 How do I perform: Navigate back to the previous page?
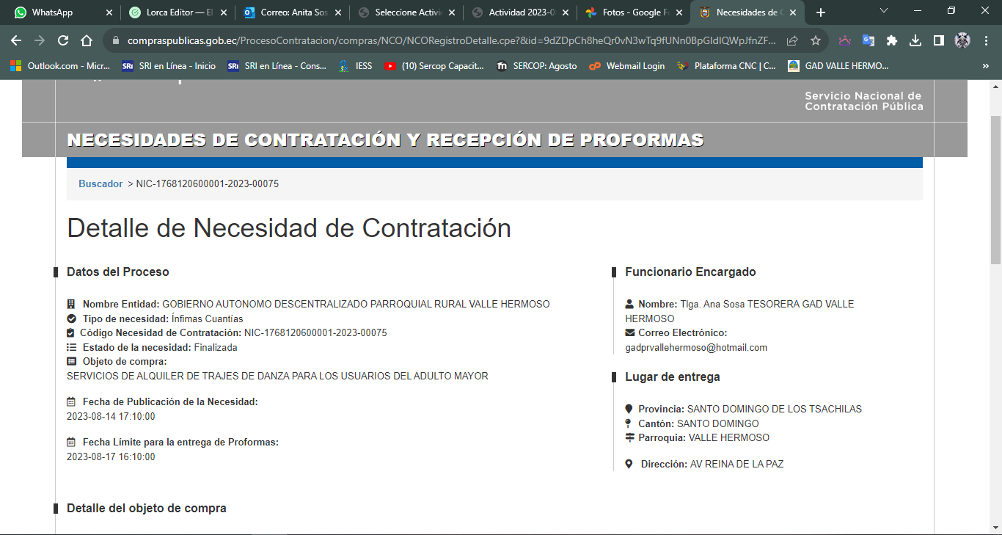point(16,41)
